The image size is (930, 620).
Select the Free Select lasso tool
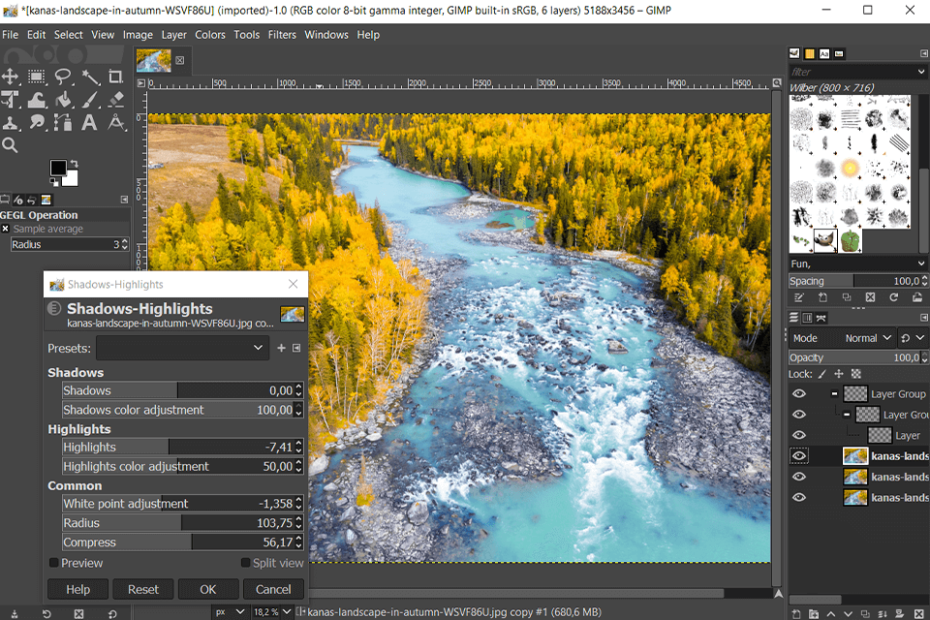pyautogui.click(x=63, y=77)
